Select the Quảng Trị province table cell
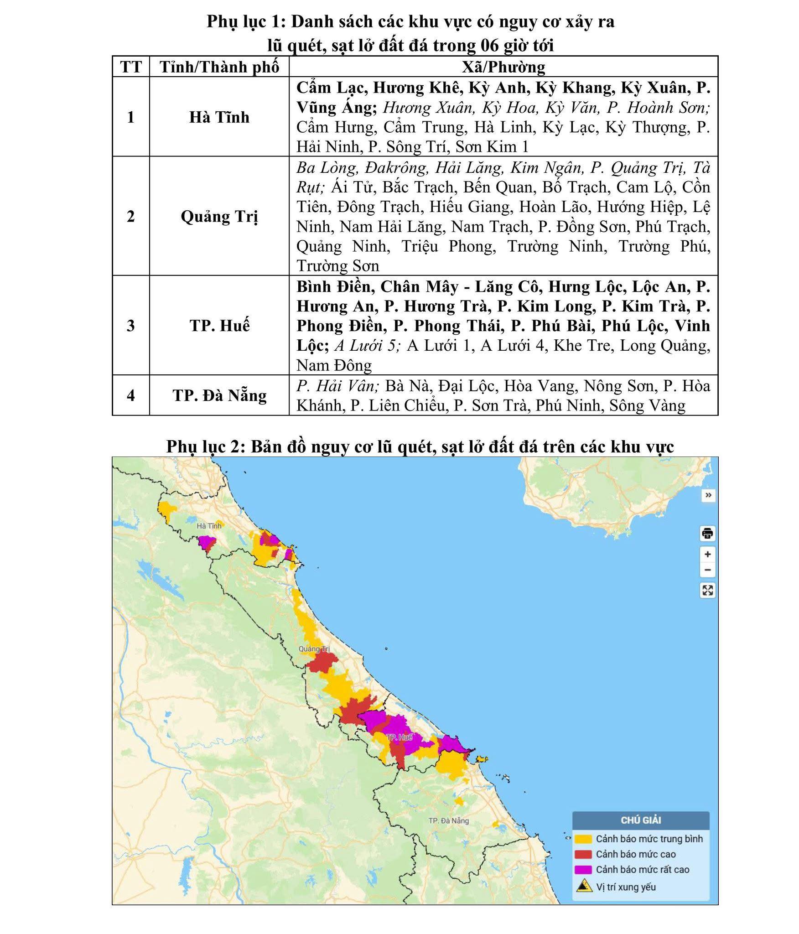The image size is (799, 934). (x=219, y=216)
